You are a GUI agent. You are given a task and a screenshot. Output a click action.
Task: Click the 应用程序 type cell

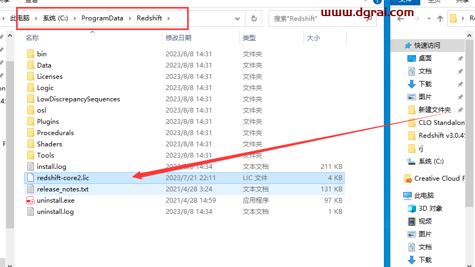coord(255,201)
